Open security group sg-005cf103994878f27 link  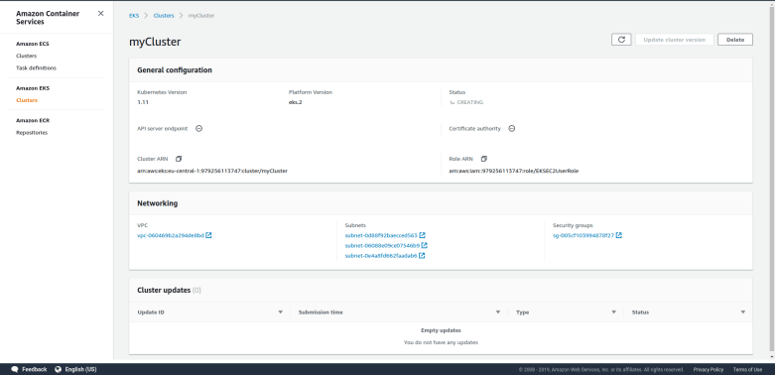tap(583, 235)
